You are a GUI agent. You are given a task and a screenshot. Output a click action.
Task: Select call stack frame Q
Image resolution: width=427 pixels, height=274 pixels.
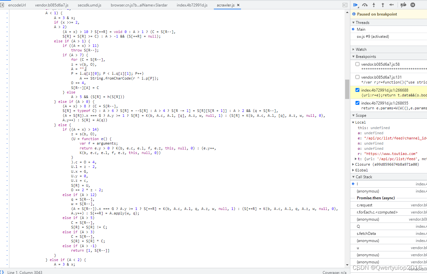point(389,226)
